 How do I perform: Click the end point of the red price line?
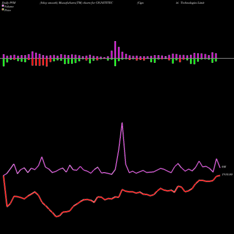[x=220, y=175]
